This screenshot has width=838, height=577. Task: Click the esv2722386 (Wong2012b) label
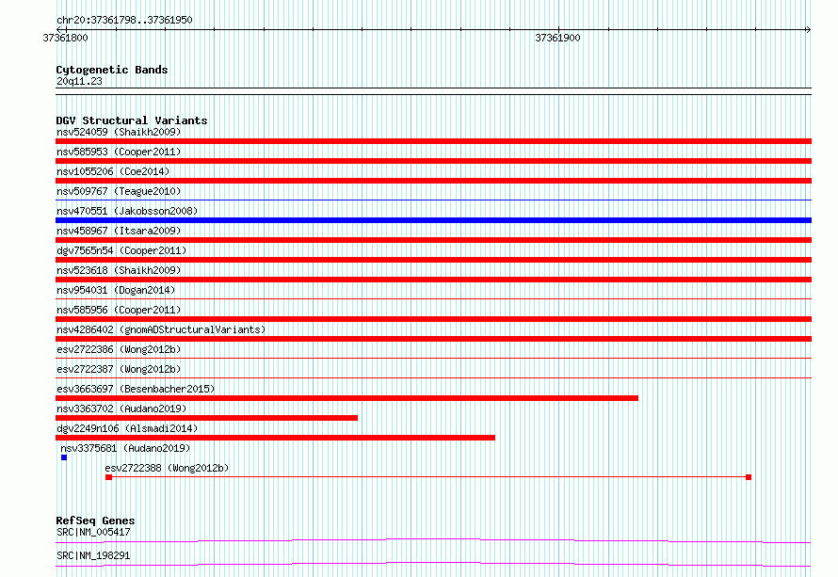click(119, 349)
